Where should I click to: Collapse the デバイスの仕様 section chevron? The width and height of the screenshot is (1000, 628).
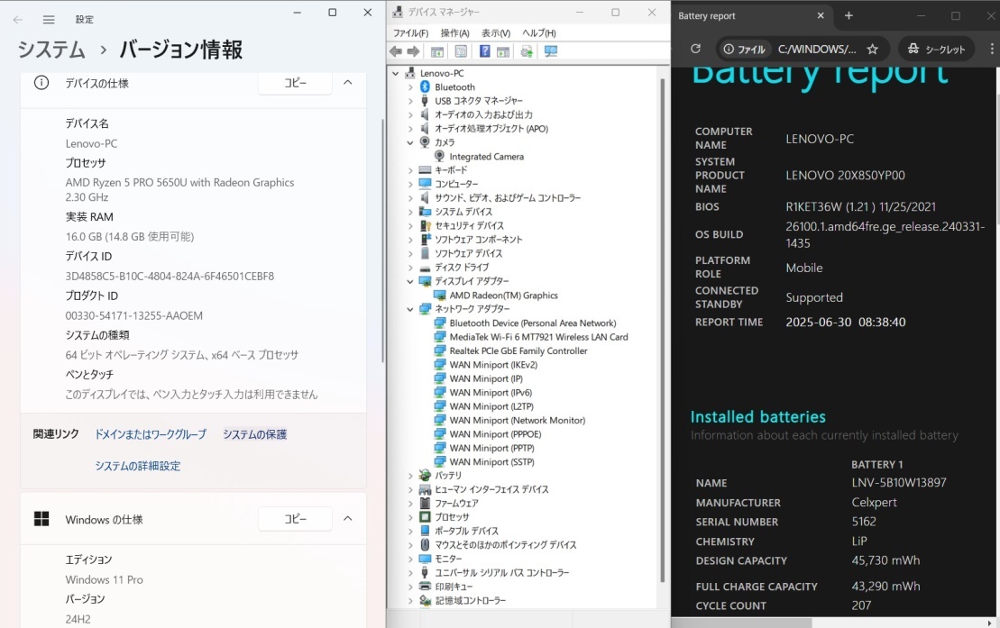coord(347,82)
